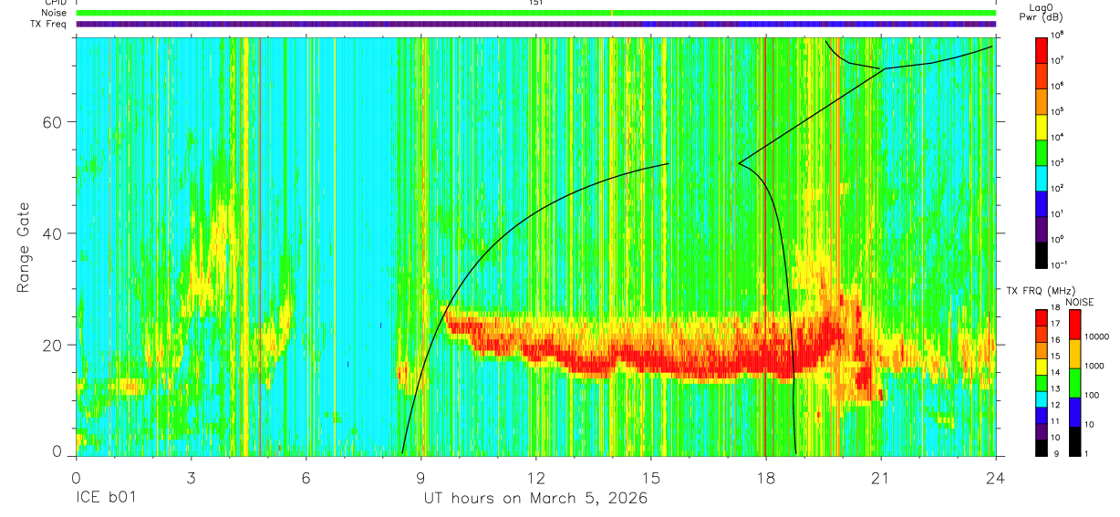Click the 14 label on the TX FRQ legend
1120x517 pixels.
click(1055, 372)
